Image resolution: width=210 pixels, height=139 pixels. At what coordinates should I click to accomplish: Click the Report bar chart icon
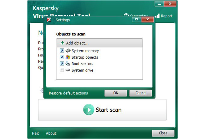[x=157, y=16]
